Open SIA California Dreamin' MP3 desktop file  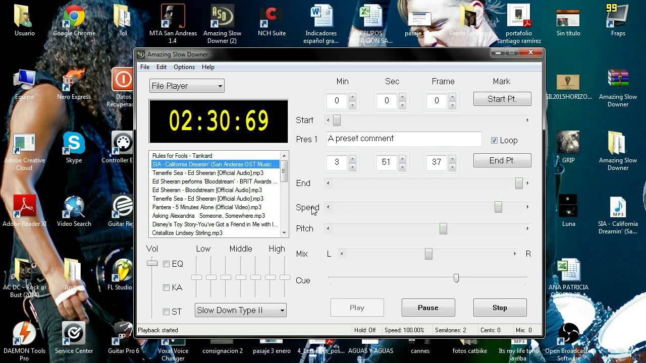click(x=618, y=214)
